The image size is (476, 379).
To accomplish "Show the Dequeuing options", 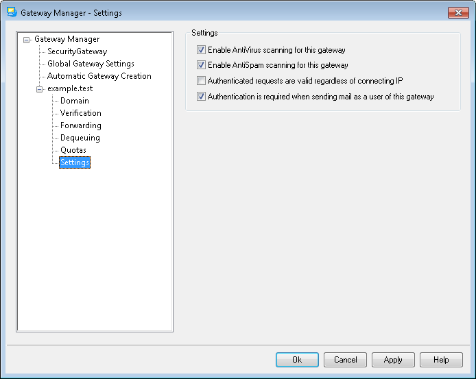I will point(80,138).
